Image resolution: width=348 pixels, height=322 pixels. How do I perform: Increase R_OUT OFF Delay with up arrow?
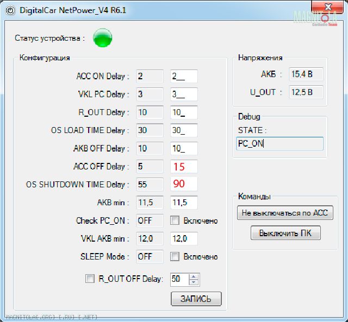194,276
